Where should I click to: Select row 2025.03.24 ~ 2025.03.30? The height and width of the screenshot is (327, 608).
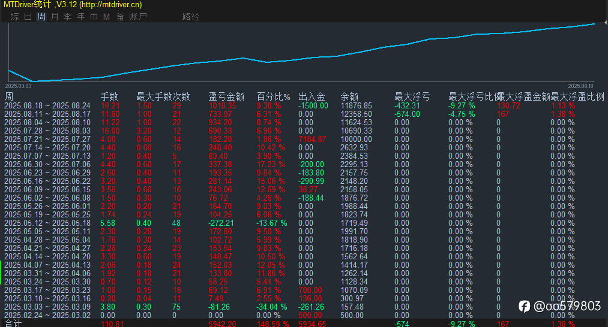[x=304, y=281]
